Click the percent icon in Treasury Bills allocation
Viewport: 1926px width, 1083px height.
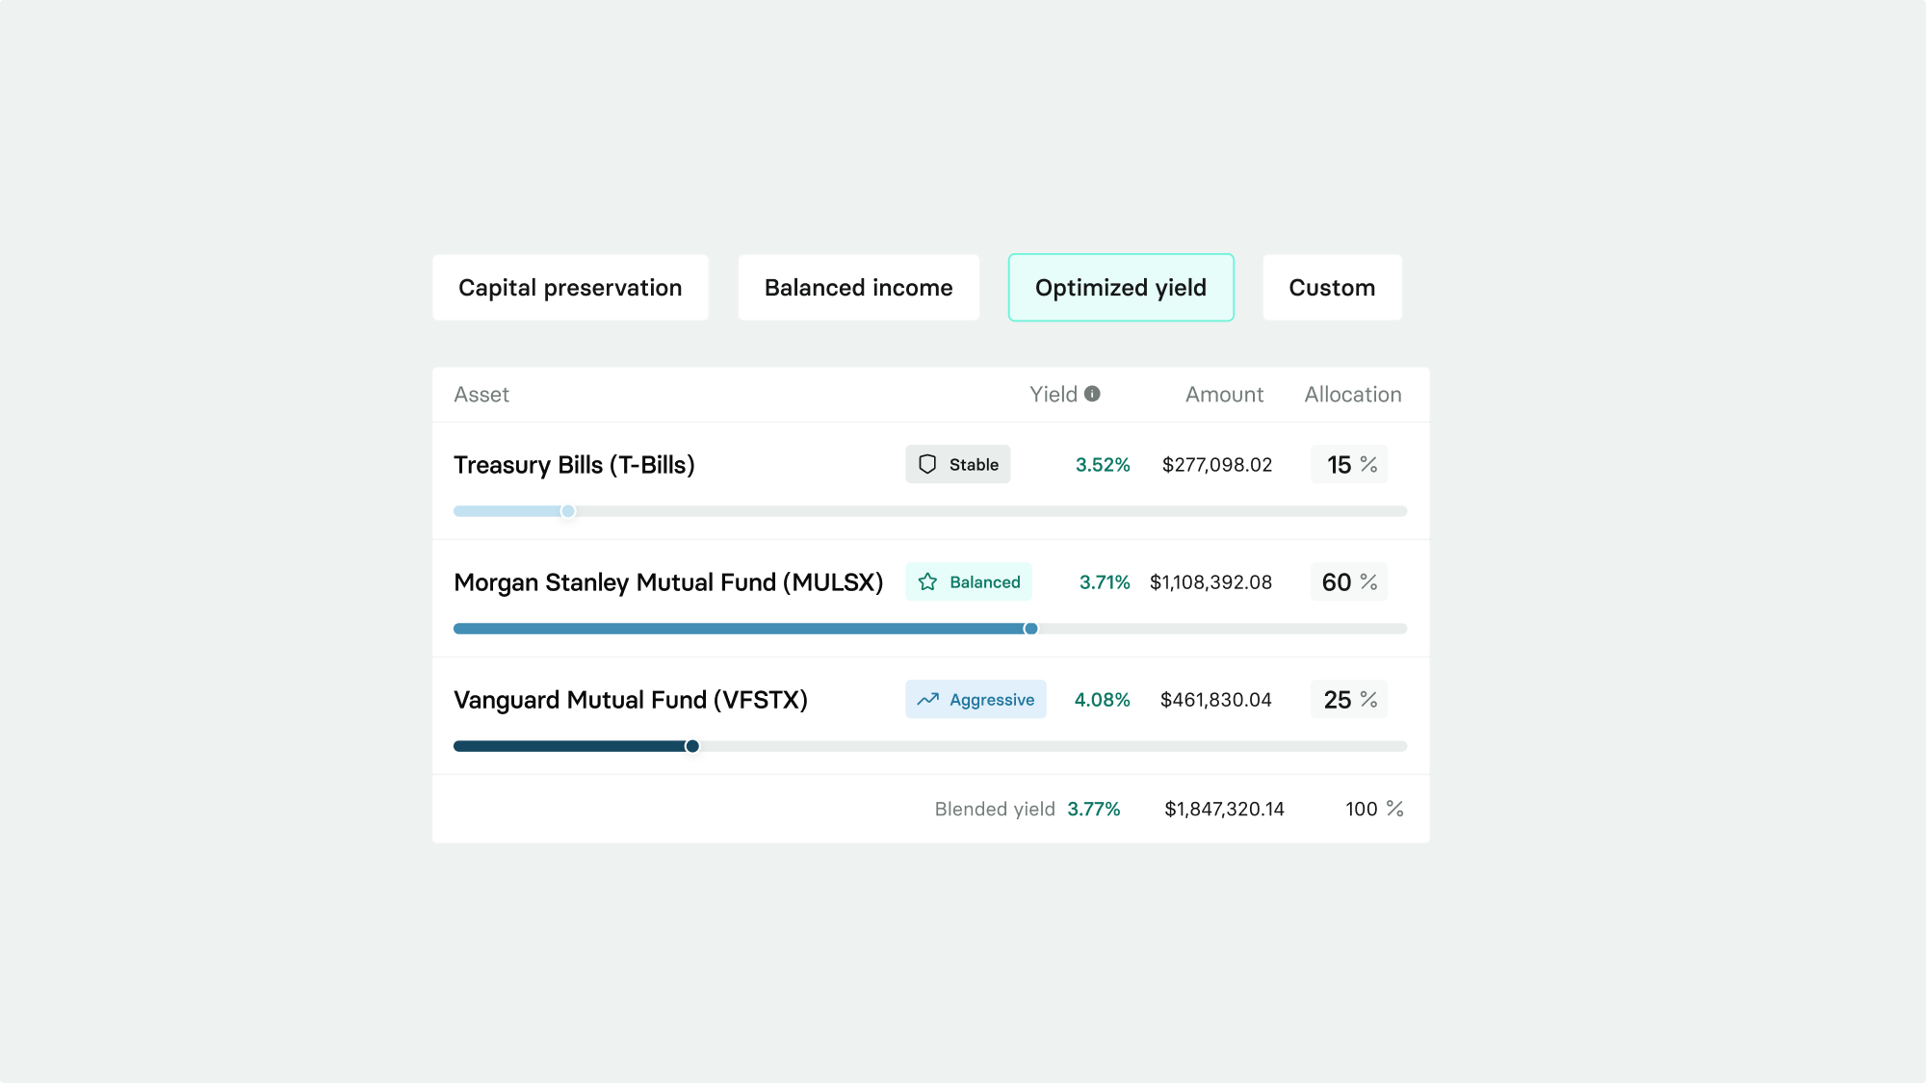point(1368,465)
